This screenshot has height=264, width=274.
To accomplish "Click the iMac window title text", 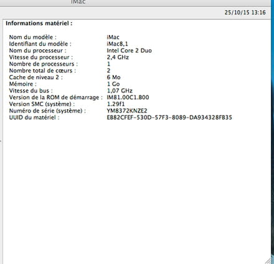I will pos(78,2).
